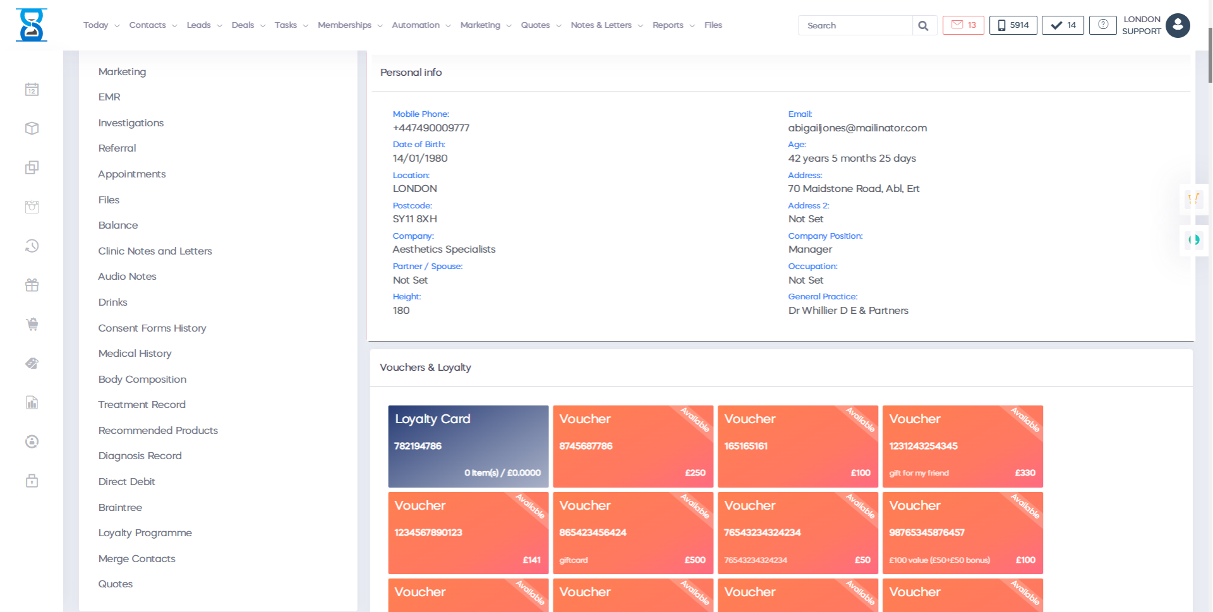This screenshot has width=1213, height=612.
Task: Click the history clock sidebar icon
Action: [32, 246]
